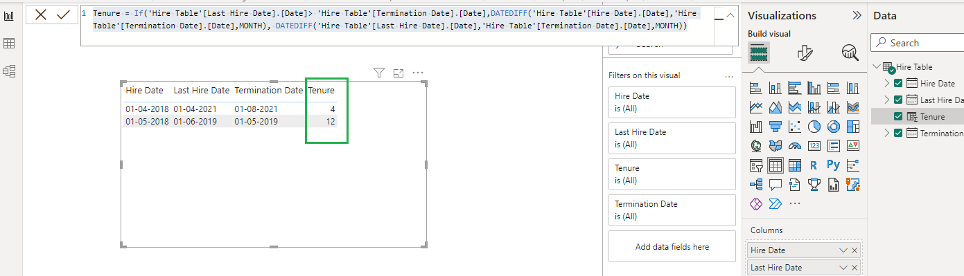Choose the Stacked bar chart visual
Viewport: 964px width, 276px height.
coord(756,88)
